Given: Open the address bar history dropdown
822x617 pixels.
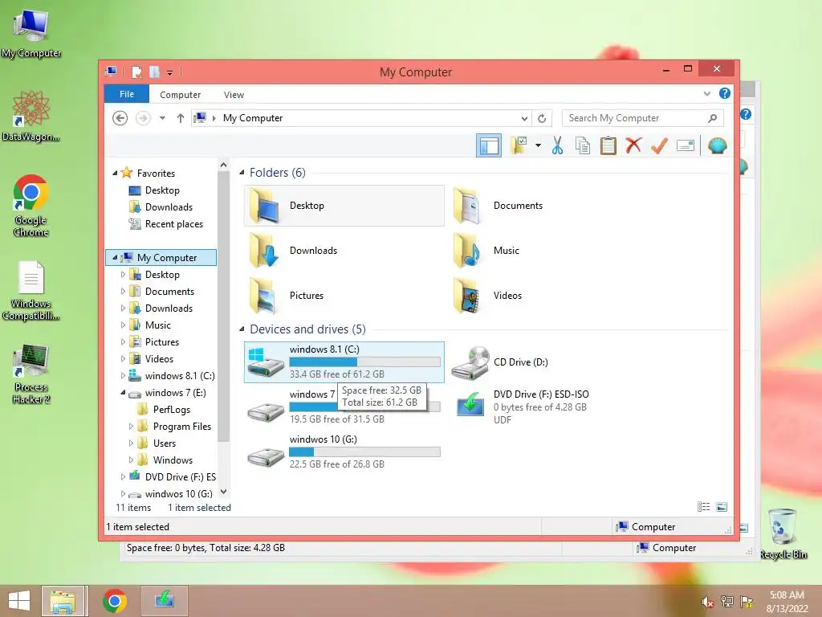Looking at the screenshot, I should point(524,119).
